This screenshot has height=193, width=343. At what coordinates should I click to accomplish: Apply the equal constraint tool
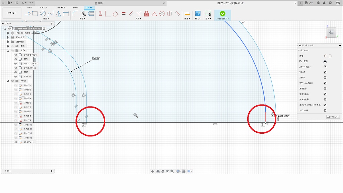click(123, 14)
